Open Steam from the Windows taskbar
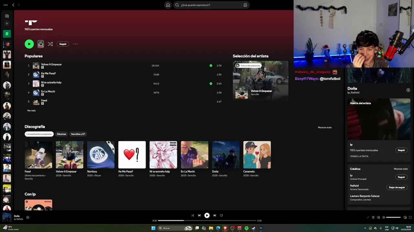 point(254,228)
